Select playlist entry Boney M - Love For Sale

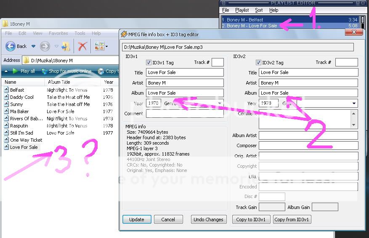coord(290,26)
